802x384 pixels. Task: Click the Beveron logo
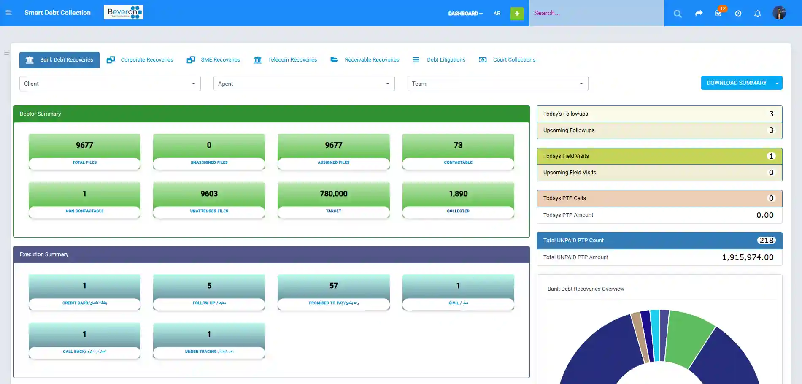(124, 12)
